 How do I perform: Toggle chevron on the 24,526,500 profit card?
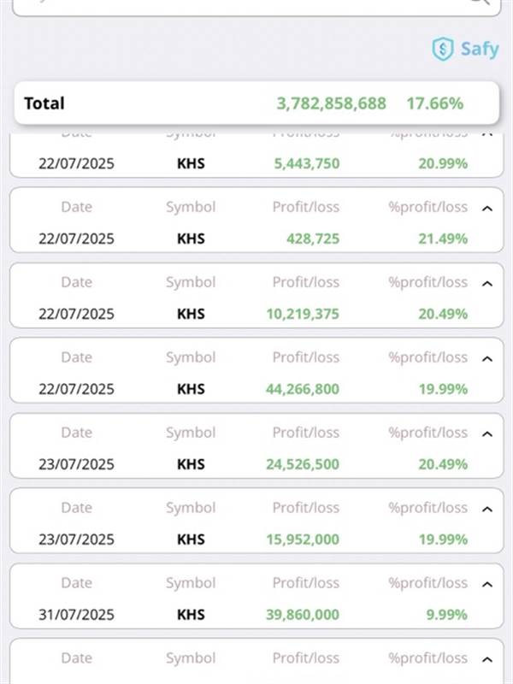coord(487,433)
